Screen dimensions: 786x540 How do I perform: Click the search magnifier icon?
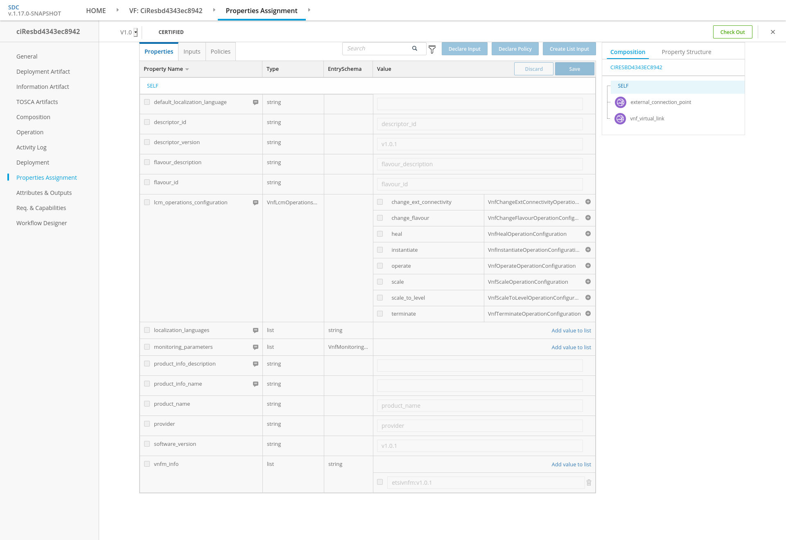click(415, 48)
